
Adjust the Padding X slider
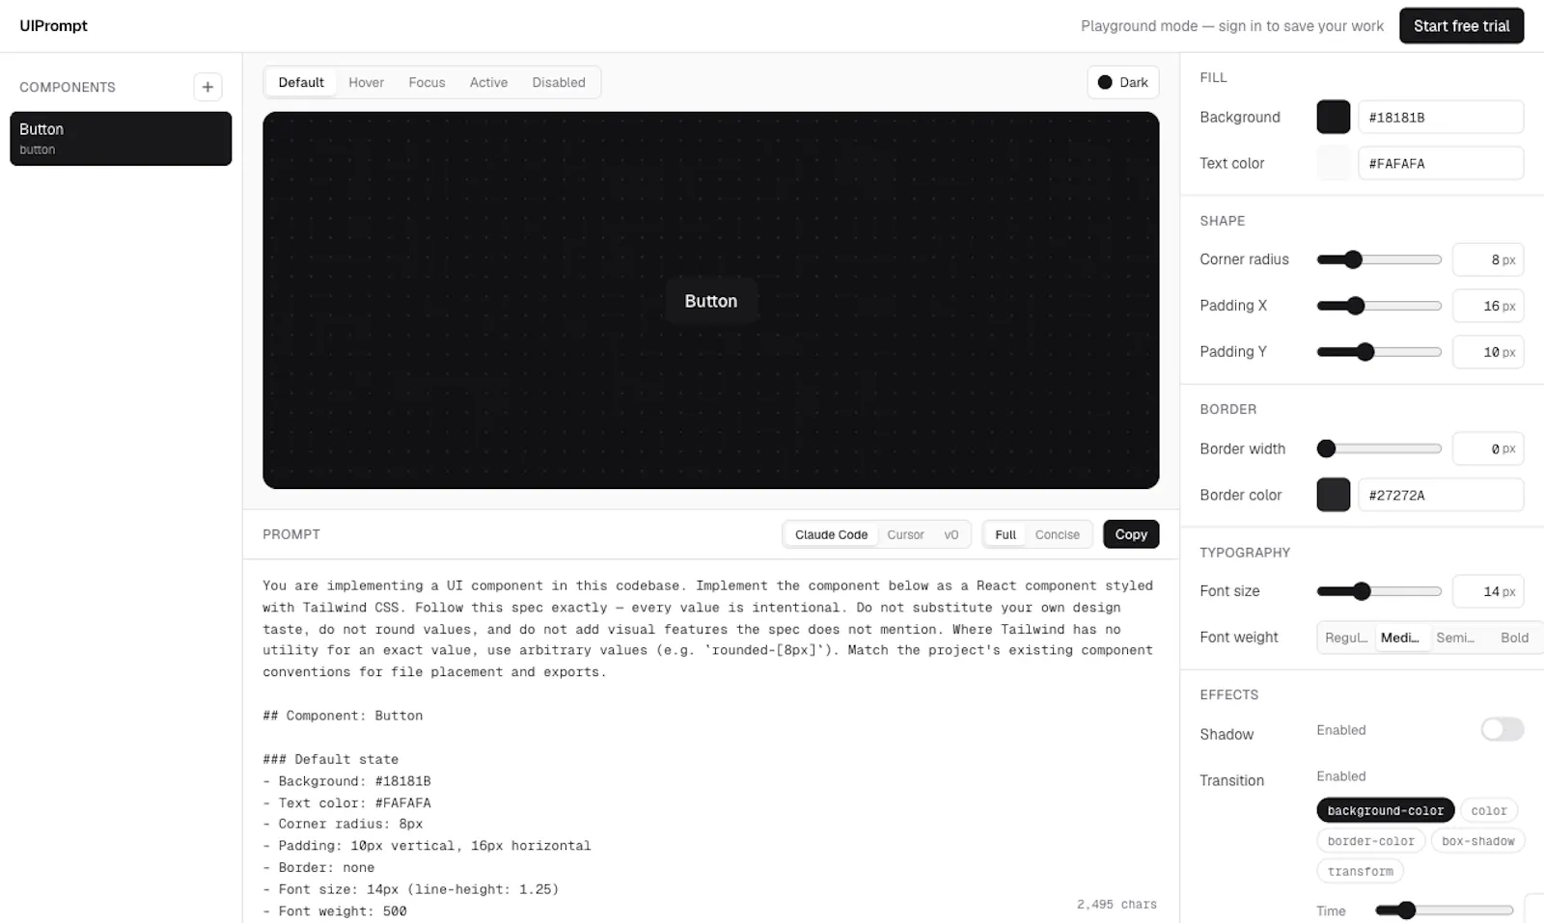1379,306
